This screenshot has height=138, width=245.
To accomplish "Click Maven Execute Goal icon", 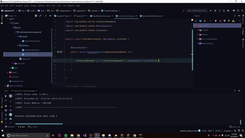I will click(x=220, y=21).
